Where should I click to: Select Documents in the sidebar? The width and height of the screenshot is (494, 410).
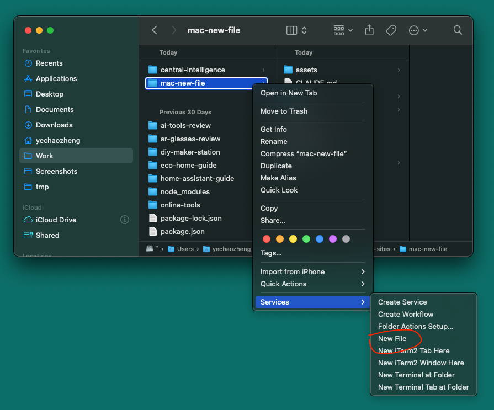click(x=76, y=110)
